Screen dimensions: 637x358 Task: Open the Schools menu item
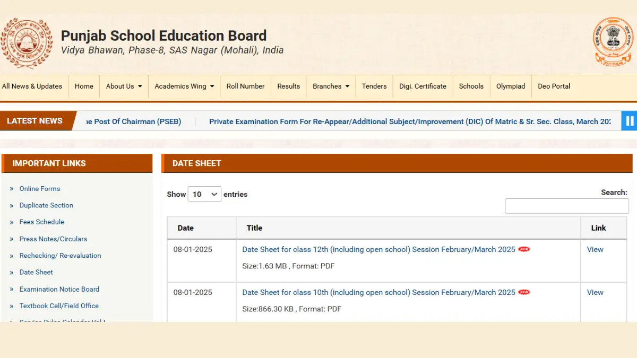(471, 86)
